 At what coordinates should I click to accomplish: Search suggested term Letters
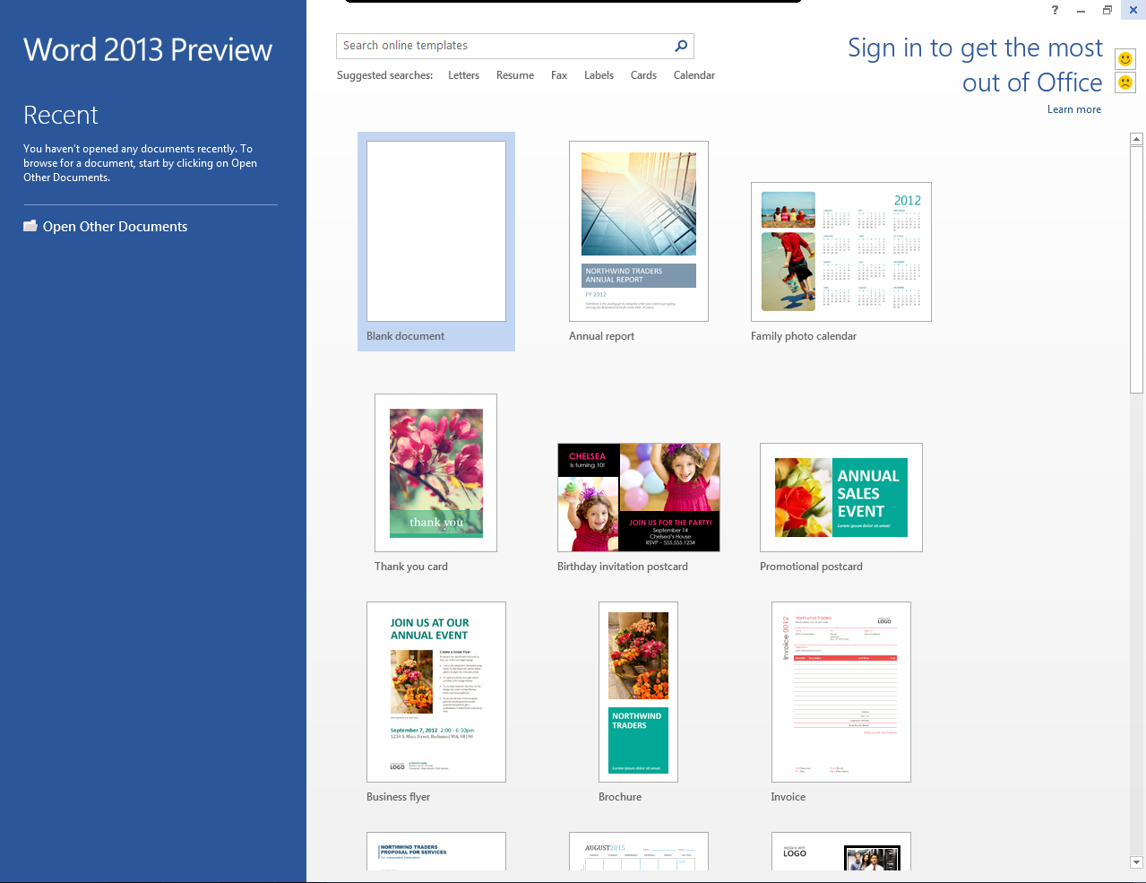pos(463,75)
